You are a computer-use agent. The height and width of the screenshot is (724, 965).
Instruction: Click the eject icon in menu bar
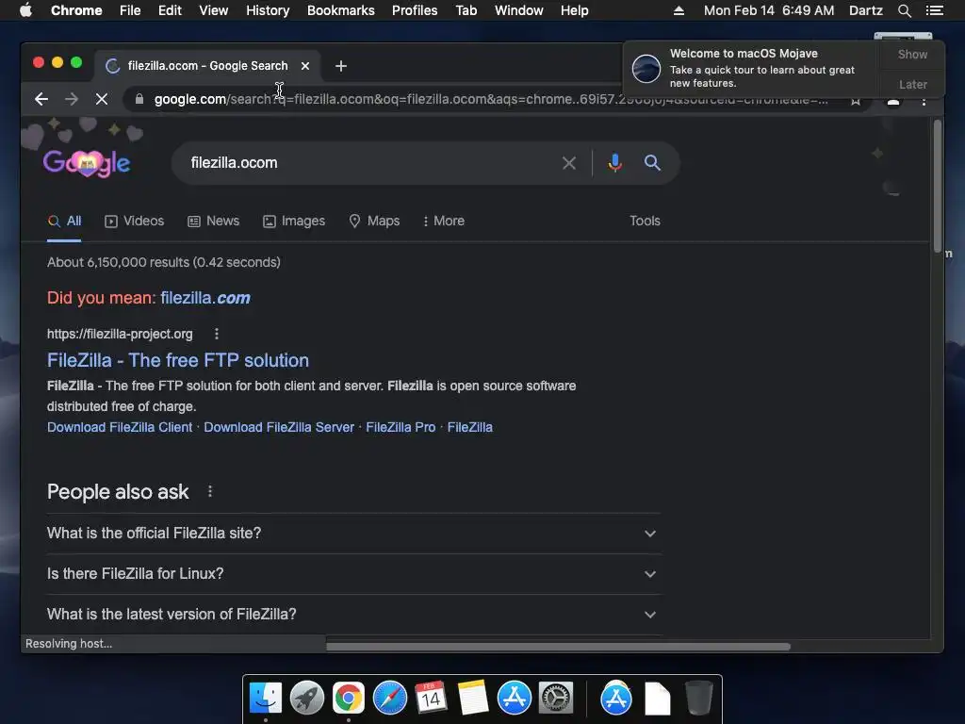(x=679, y=10)
